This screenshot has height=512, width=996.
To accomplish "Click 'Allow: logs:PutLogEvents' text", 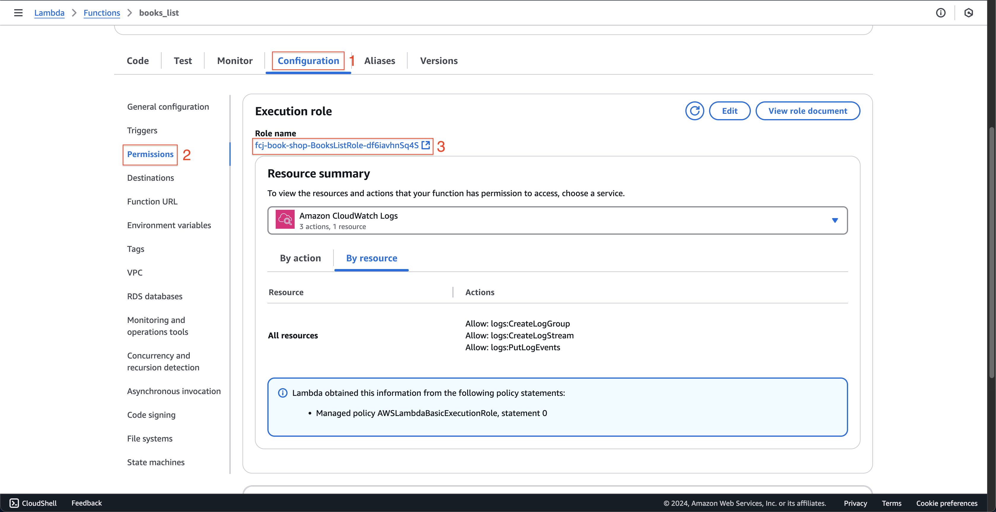I will pos(513,347).
